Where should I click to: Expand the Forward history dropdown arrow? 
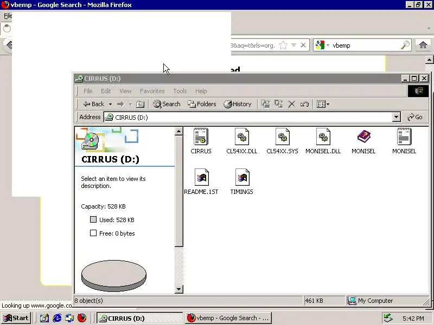click(130, 105)
